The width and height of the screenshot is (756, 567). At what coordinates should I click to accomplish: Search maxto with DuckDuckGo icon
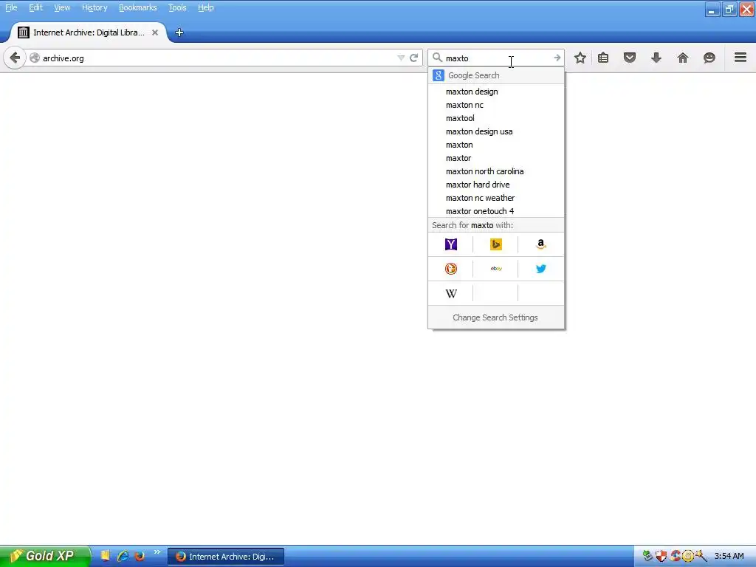coord(451,269)
